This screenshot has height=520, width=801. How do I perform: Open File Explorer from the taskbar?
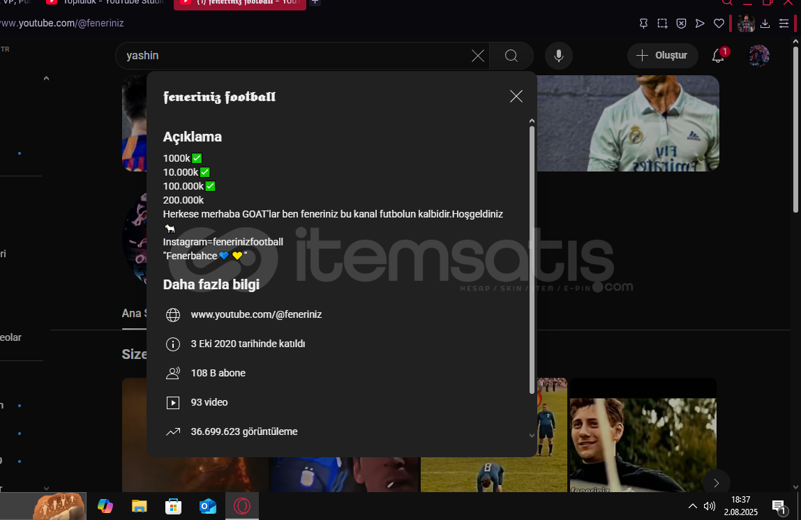point(139,506)
